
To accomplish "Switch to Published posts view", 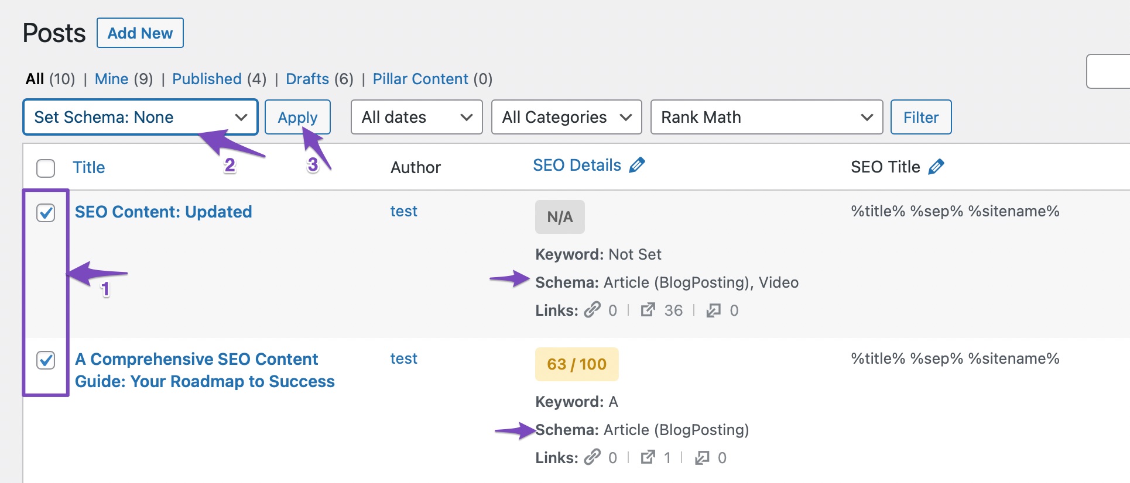I will click(207, 79).
